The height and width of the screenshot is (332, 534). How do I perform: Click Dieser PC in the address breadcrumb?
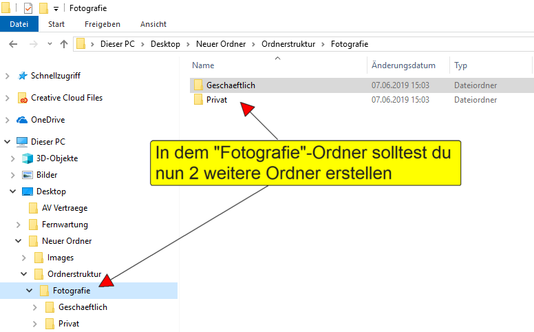pos(118,44)
